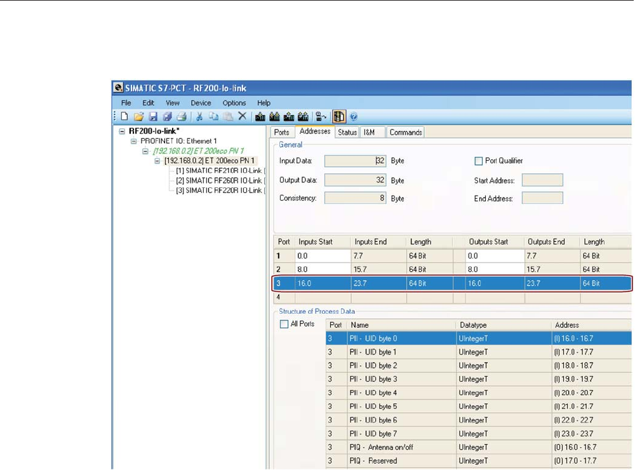Switch to the Status tab

pyautogui.click(x=347, y=132)
